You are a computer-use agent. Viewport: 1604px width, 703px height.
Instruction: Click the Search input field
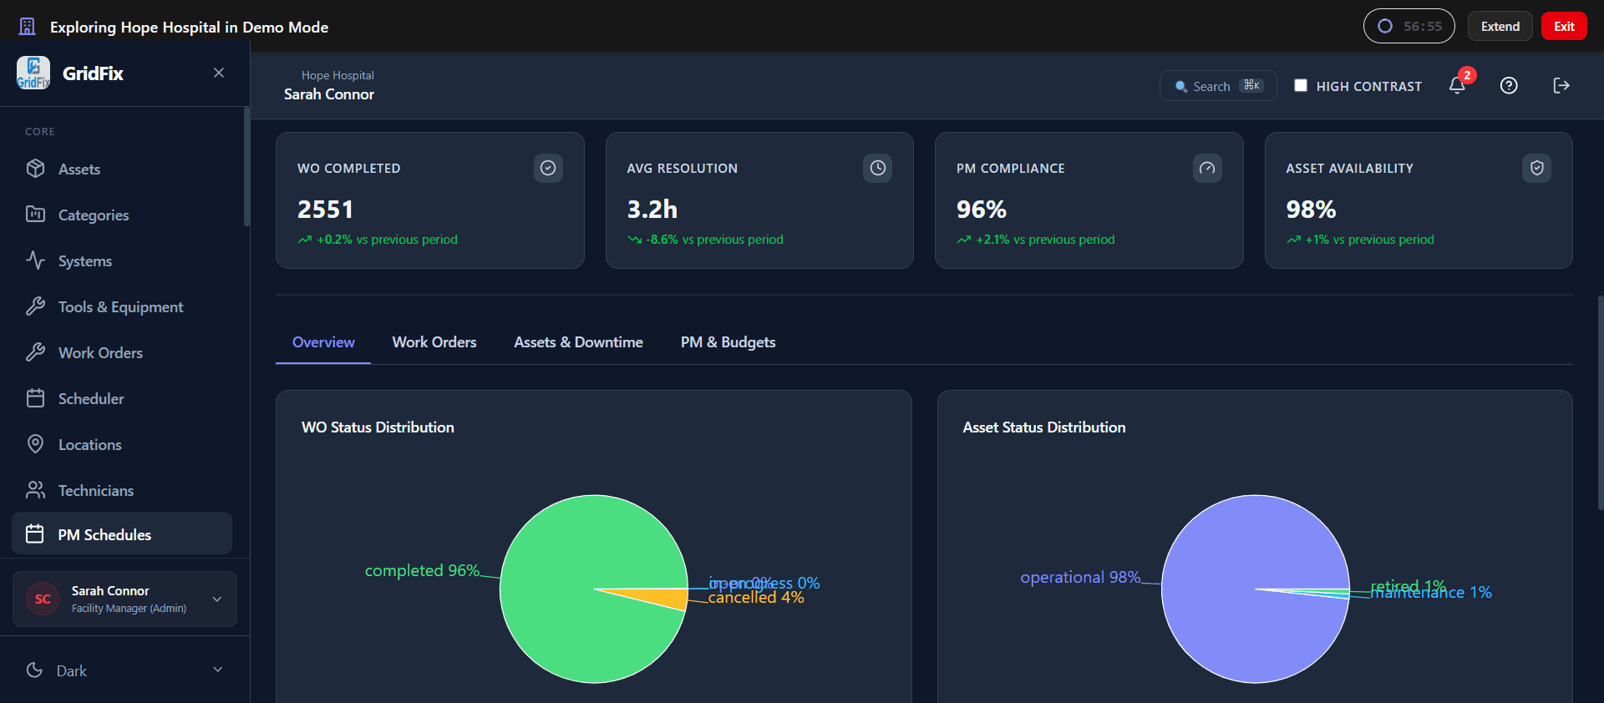1218,86
